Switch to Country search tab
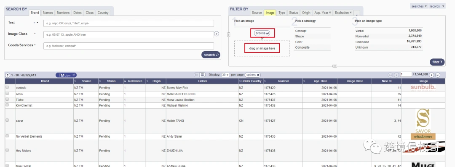 click(x=103, y=13)
